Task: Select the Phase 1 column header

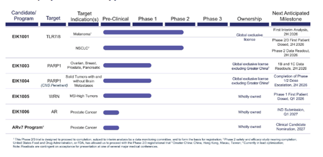Action: pos(147,19)
